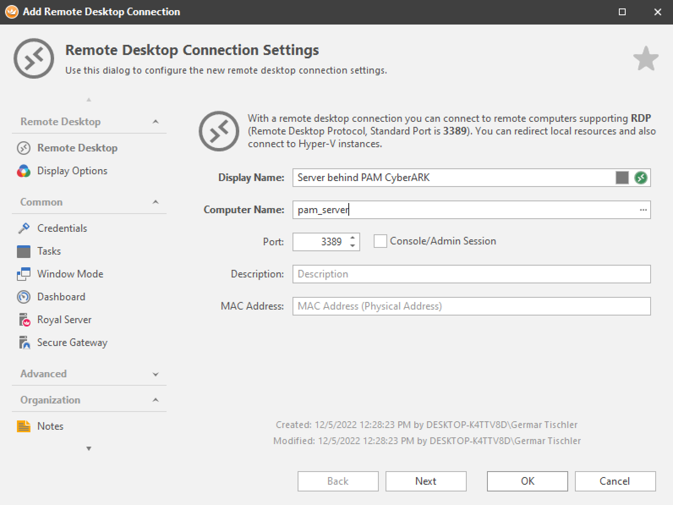Collapse the Organization section
The width and height of the screenshot is (673, 505).
click(x=156, y=400)
